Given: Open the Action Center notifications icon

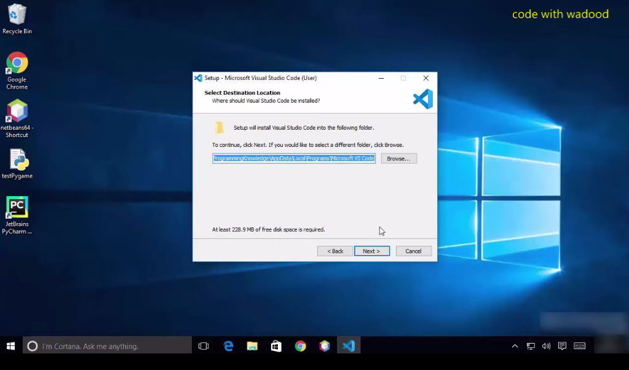Looking at the screenshot, I should click(x=562, y=346).
